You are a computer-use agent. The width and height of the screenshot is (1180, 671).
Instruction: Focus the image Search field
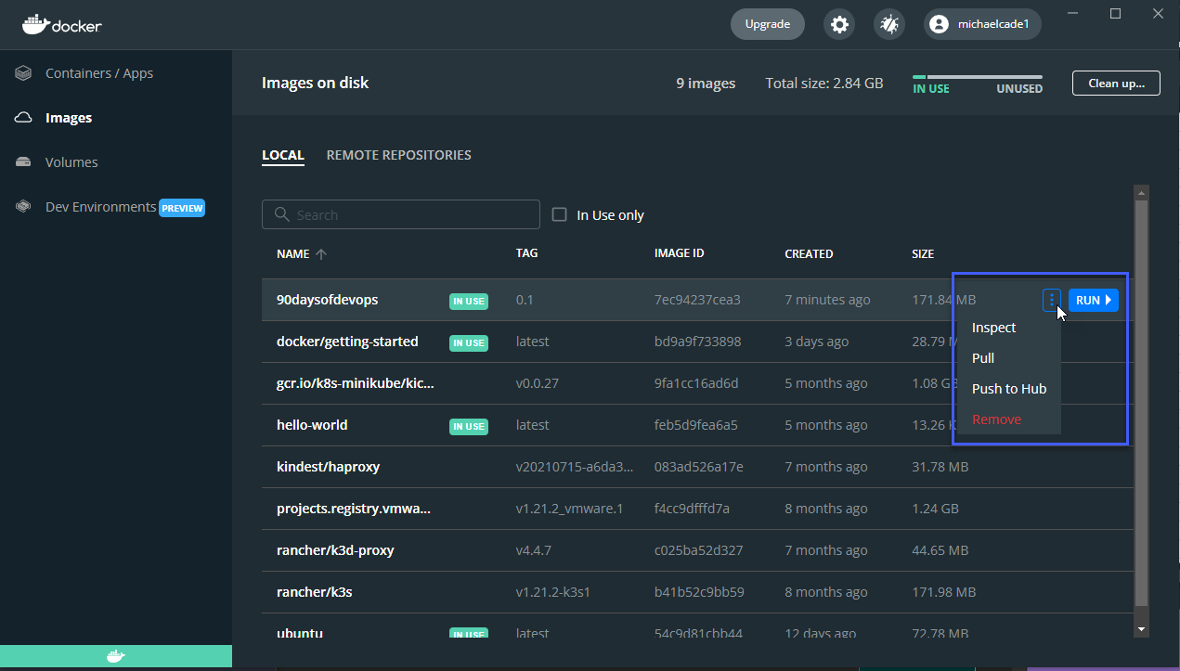coord(401,214)
